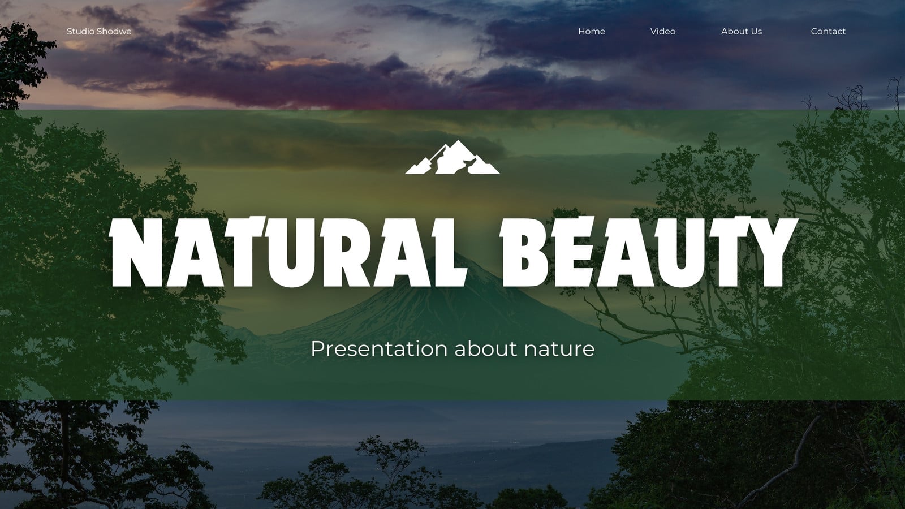Select the NATURAL BEAUTY headline
Image resolution: width=905 pixels, height=509 pixels.
(x=454, y=252)
